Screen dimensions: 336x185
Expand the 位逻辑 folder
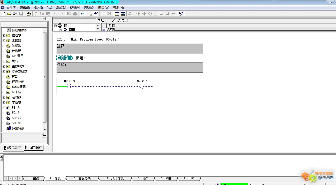(x=4, y=35)
